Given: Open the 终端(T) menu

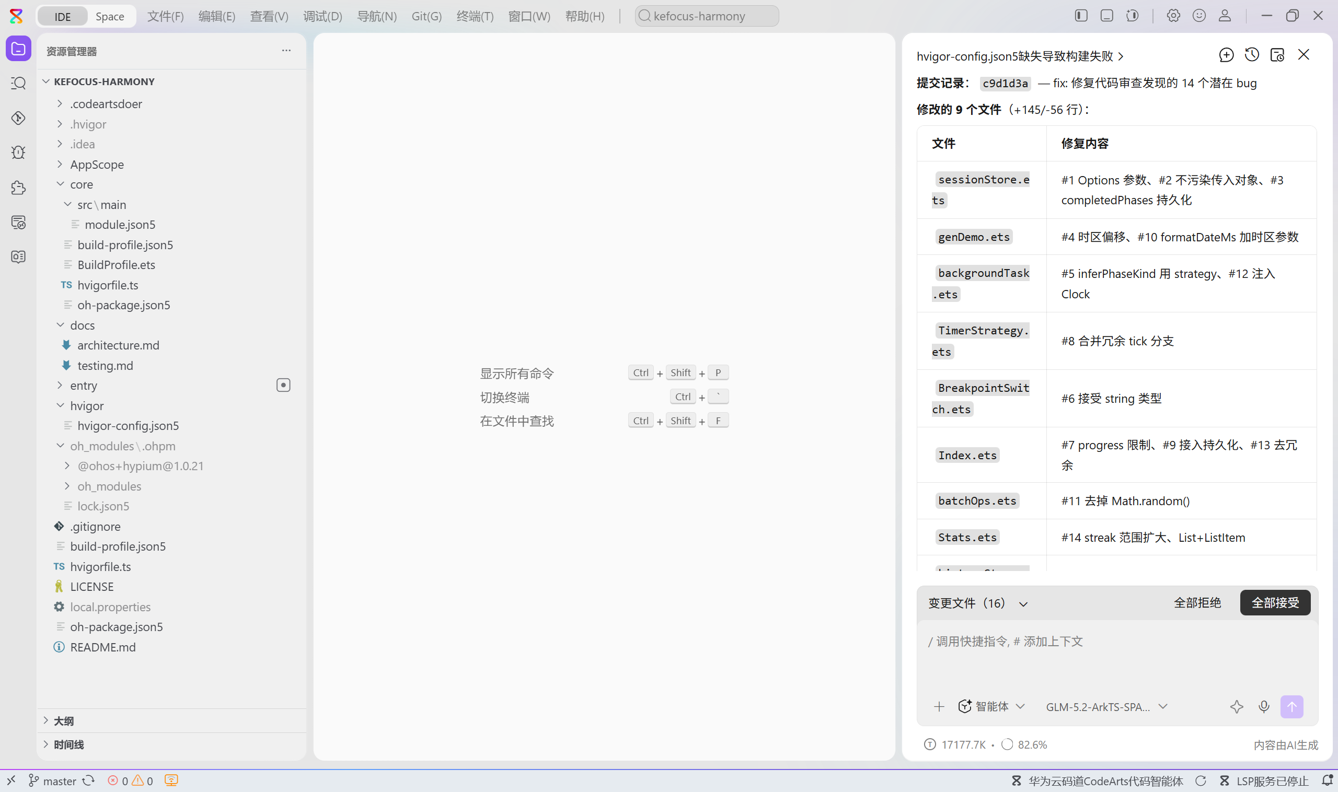Looking at the screenshot, I should point(475,16).
